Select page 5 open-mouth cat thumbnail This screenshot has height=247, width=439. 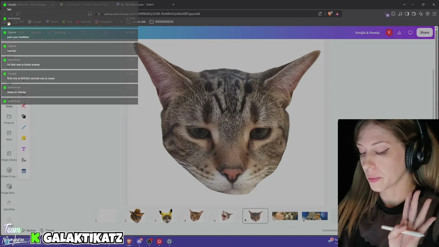click(226, 216)
